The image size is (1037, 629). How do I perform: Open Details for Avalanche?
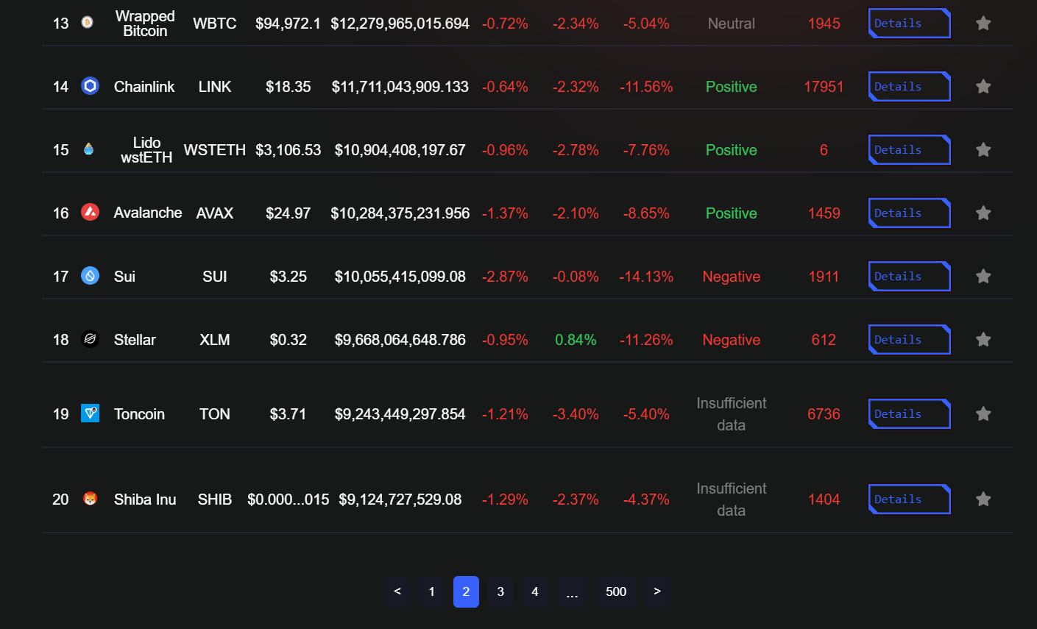click(x=909, y=213)
